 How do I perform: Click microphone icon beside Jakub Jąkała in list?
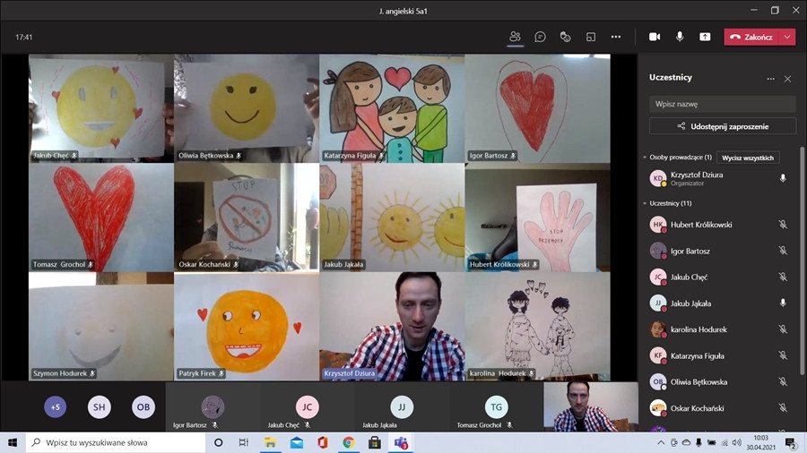(783, 303)
